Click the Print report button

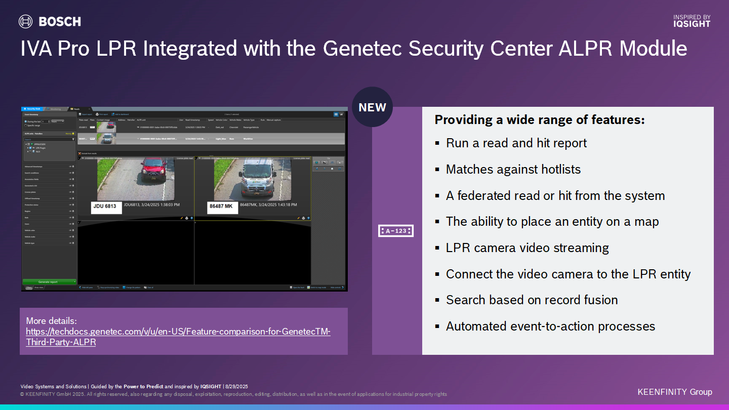pos(101,114)
